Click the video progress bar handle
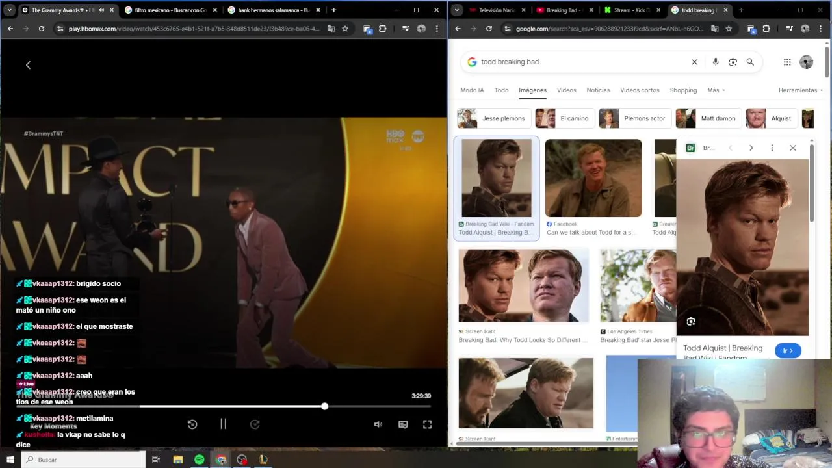This screenshot has height=468, width=832. tap(324, 406)
